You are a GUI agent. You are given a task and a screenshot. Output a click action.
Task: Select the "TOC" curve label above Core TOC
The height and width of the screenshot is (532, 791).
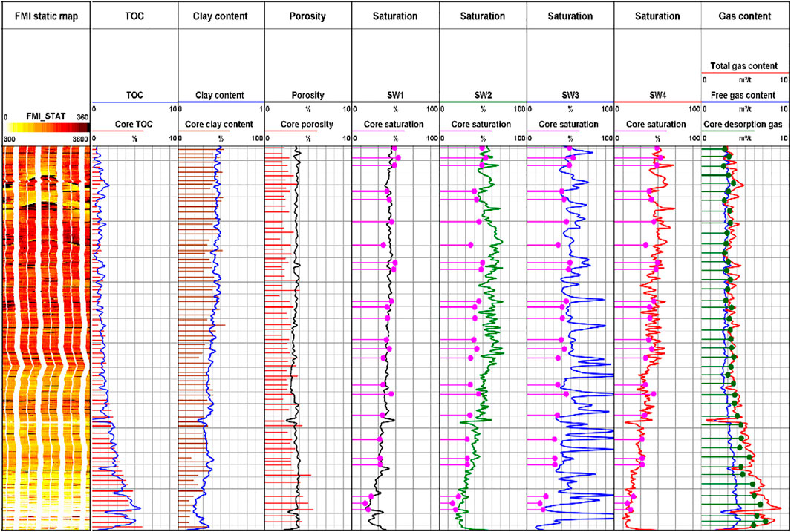click(134, 95)
